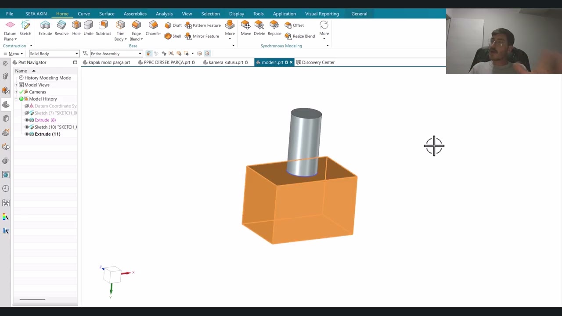Open Mirror Feature command

[x=202, y=36]
